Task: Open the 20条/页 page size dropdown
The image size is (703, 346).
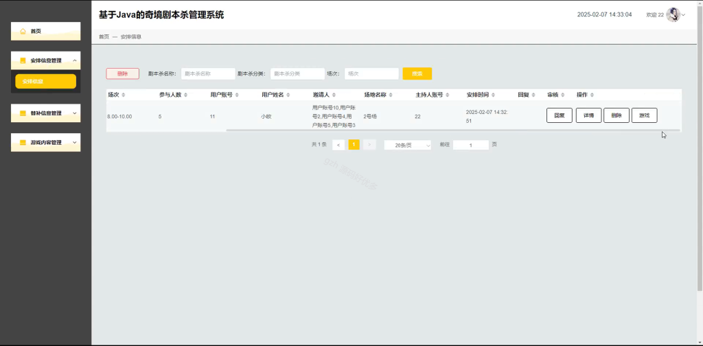Action: [408, 146]
